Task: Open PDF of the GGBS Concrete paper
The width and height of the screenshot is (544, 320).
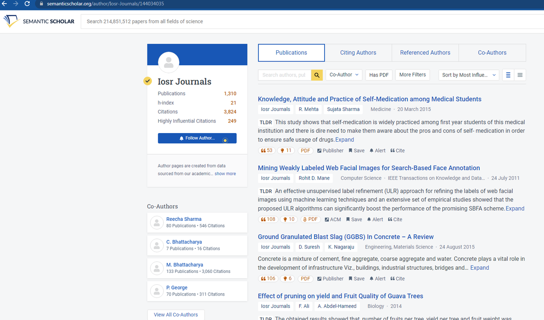Action: click(306, 279)
